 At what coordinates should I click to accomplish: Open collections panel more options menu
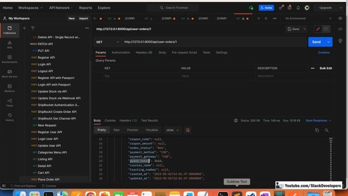coord(87,28)
